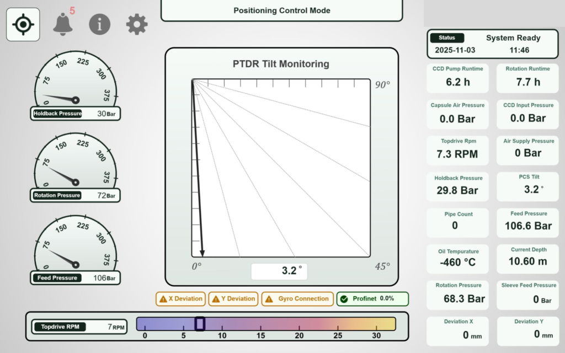Click the Profinet 0.0% status indicator

[x=372, y=299]
